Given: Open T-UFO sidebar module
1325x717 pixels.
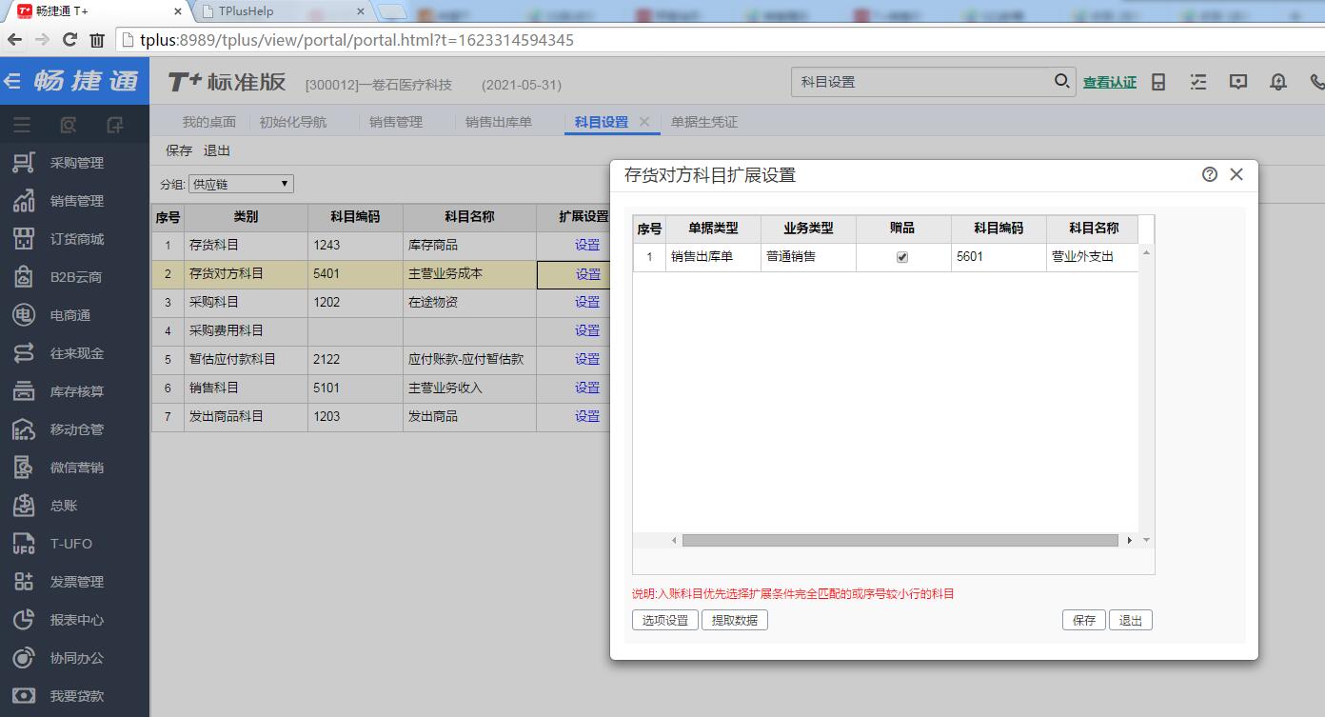Looking at the screenshot, I should coord(74,544).
